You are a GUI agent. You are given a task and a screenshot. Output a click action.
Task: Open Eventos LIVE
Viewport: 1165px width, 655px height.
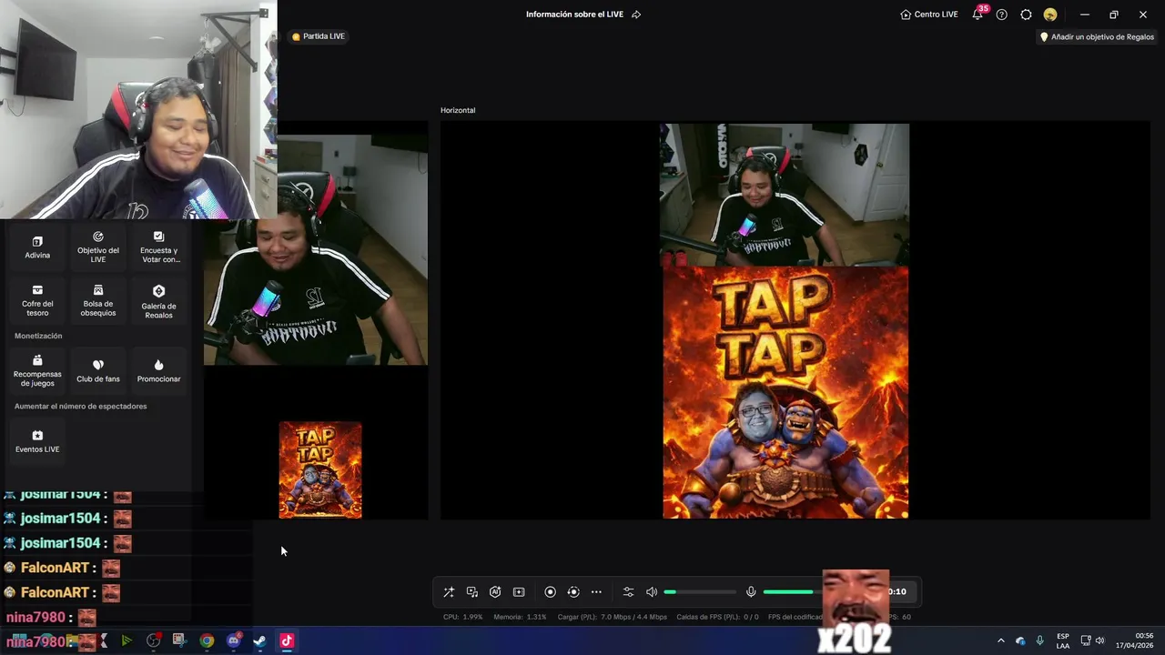pos(37,441)
